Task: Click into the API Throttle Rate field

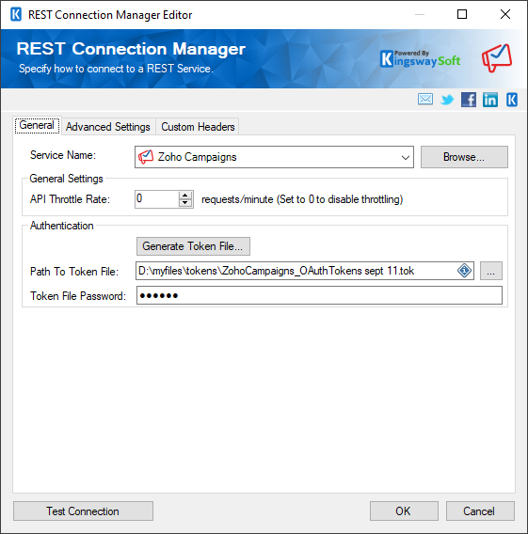Action: [x=157, y=199]
